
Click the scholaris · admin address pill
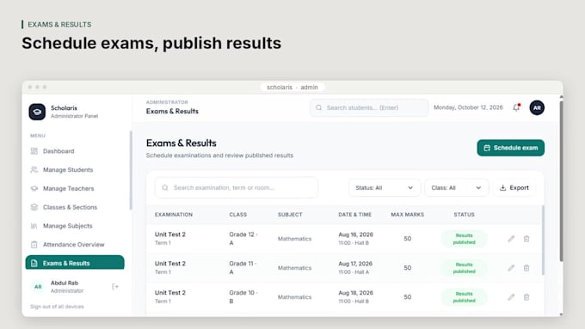click(x=292, y=87)
